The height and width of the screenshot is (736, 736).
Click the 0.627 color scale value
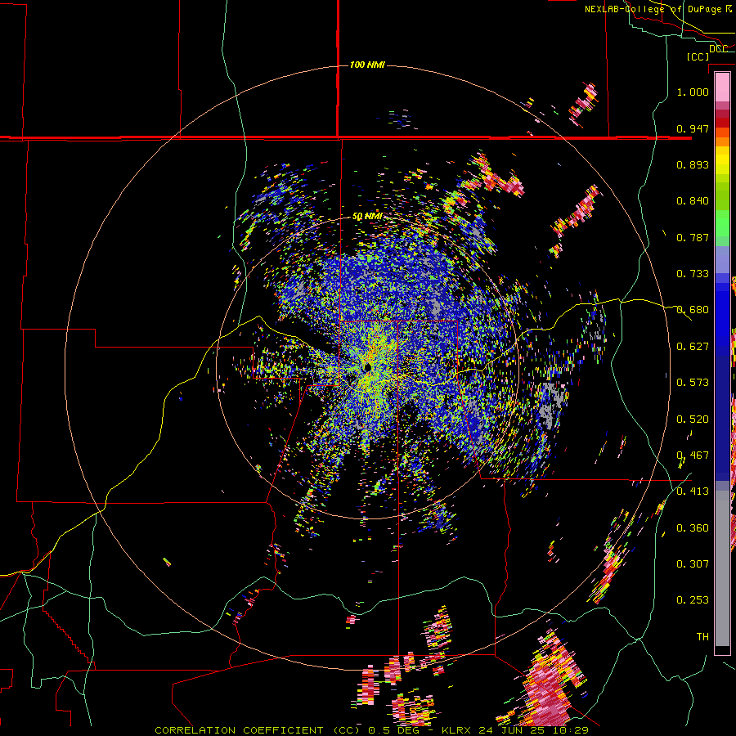coord(693,347)
